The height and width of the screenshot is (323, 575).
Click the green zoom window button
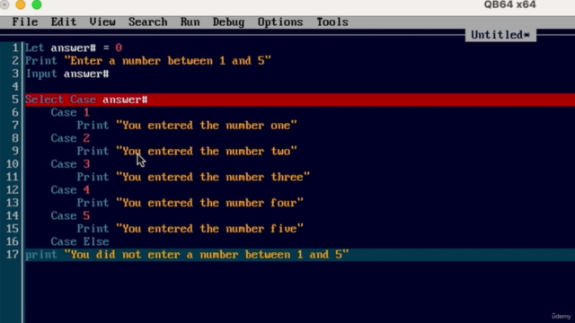(37, 4)
